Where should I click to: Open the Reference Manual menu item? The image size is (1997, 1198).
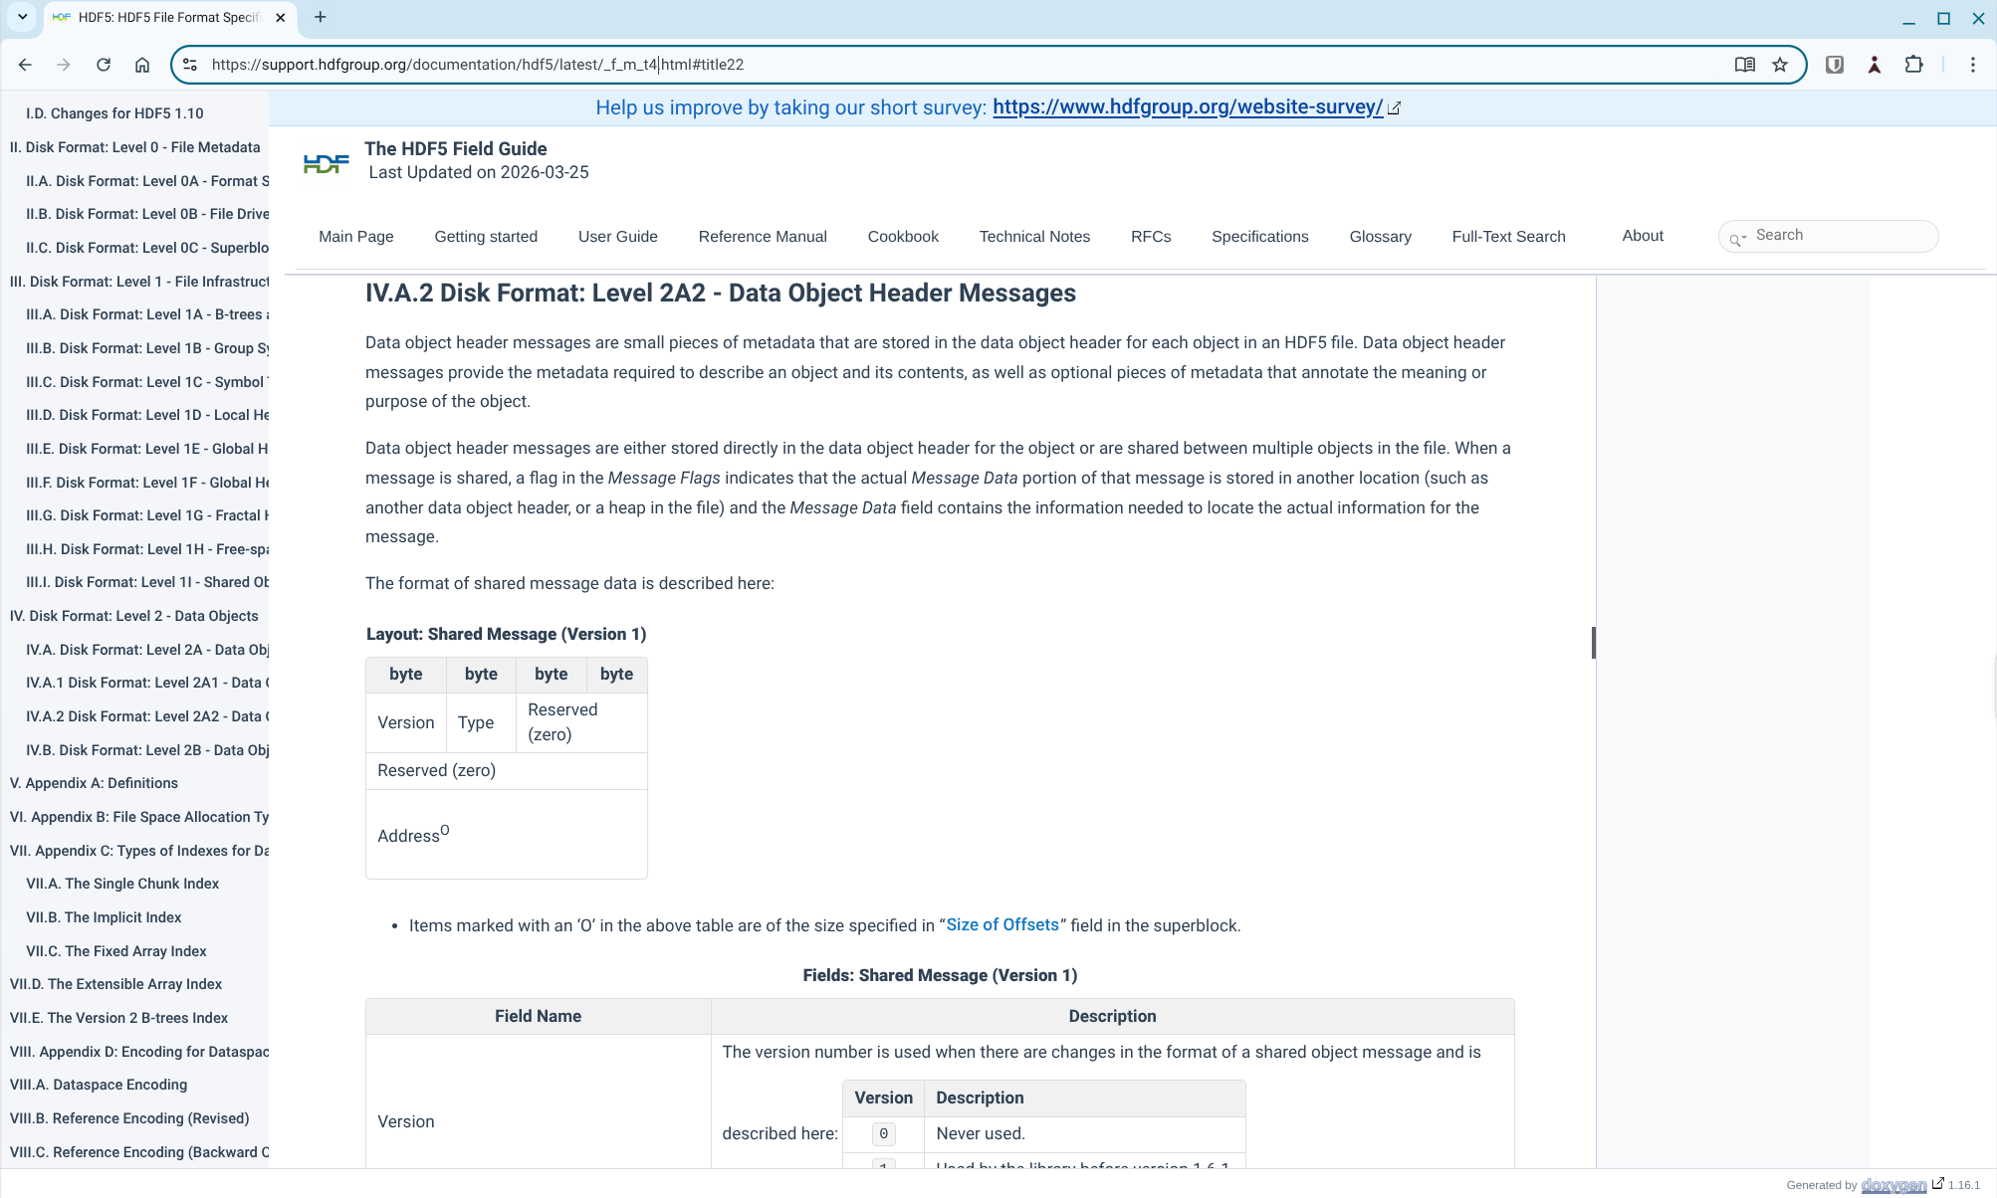[762, 237]
